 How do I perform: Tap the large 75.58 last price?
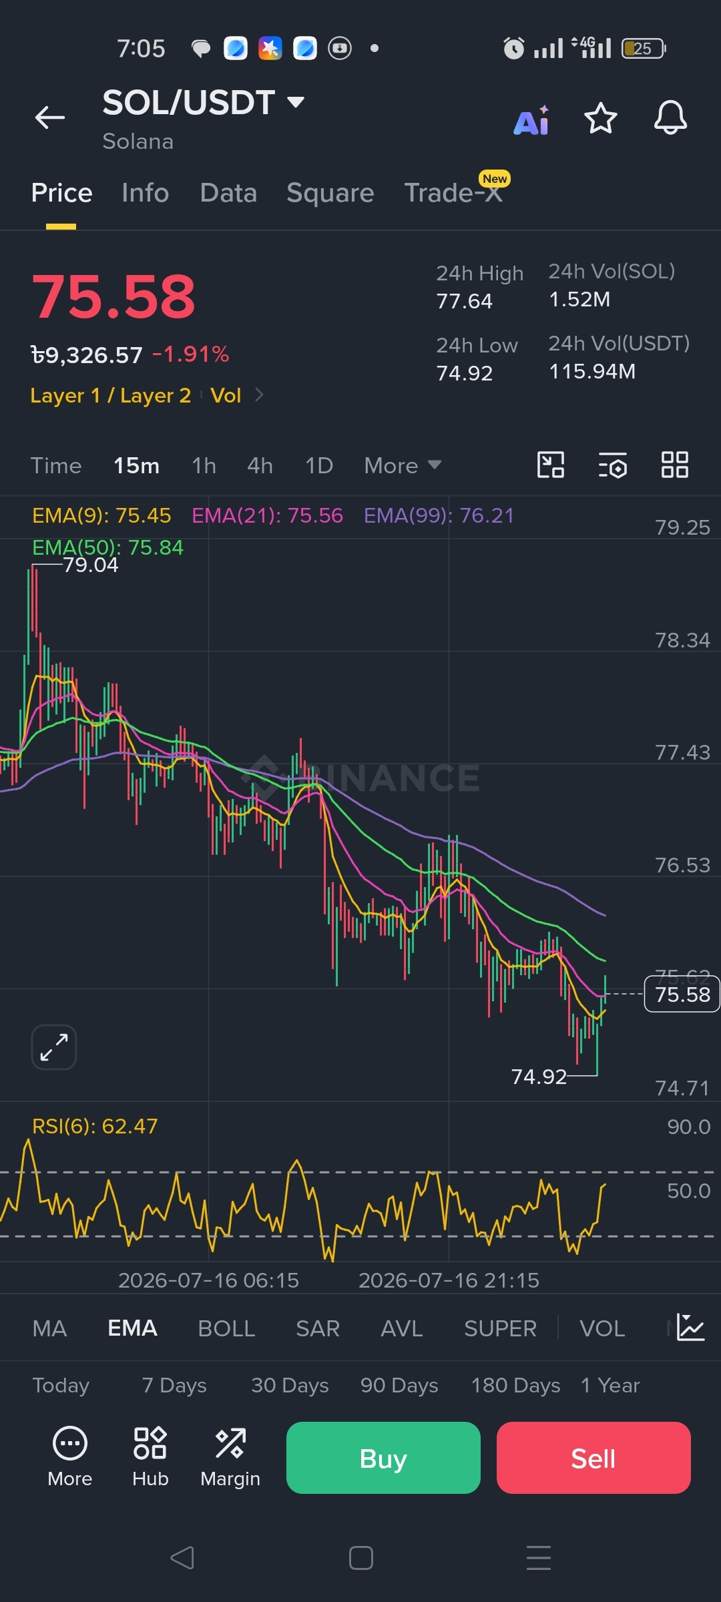click(x=113, y=297)
